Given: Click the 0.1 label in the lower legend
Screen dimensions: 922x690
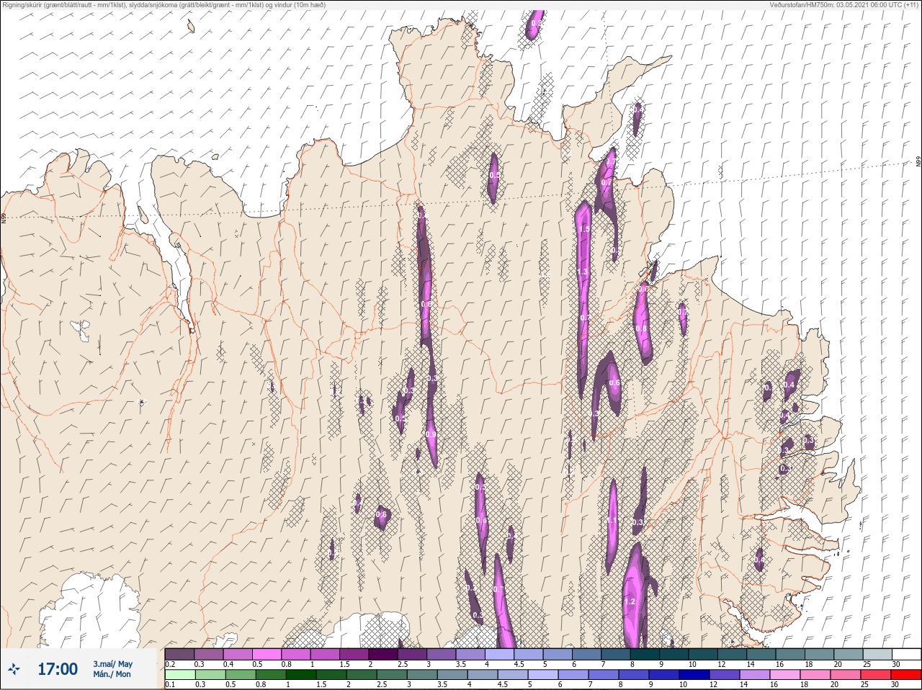Looking at the screenshot, I should coord(170,684).
